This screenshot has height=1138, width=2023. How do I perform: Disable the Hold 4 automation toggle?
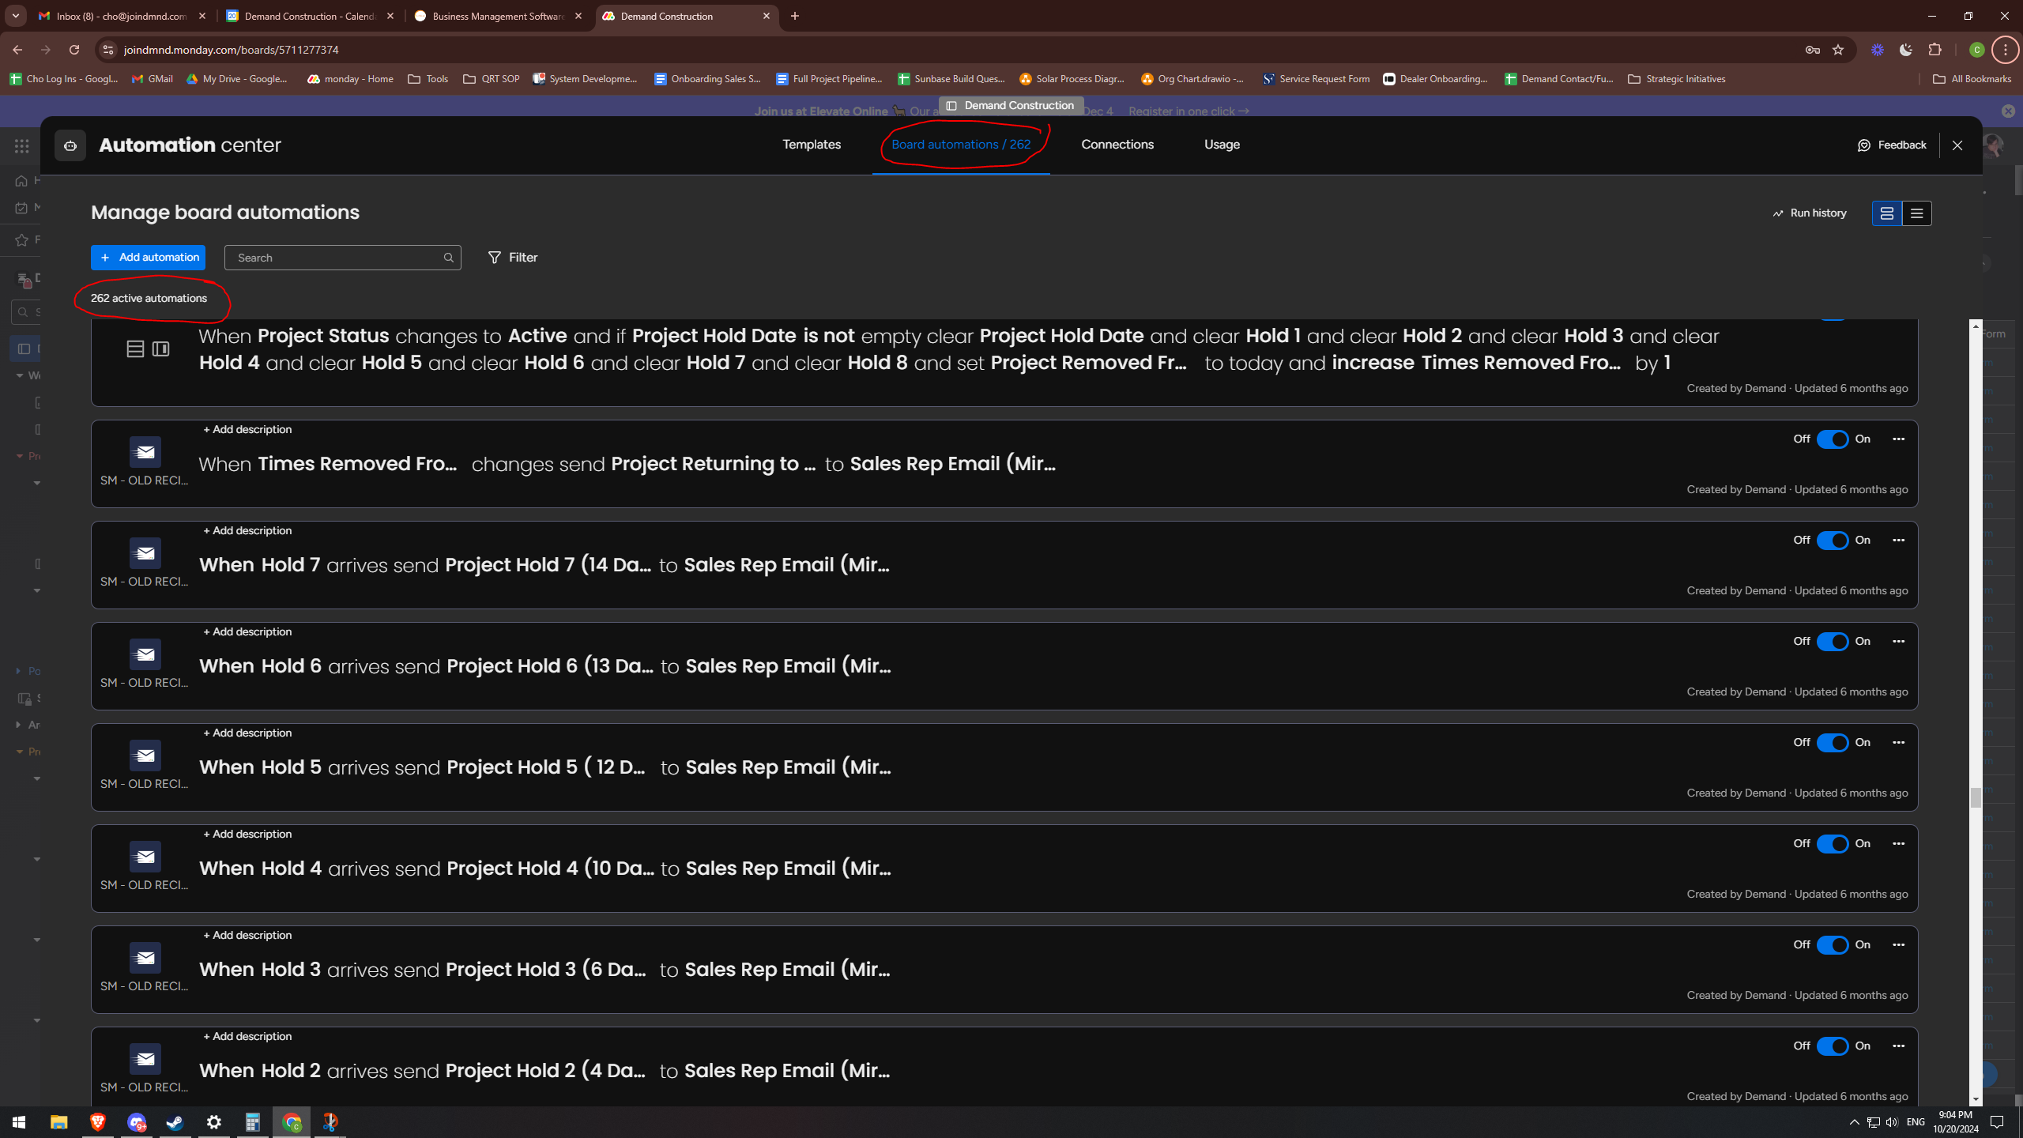tap(1832, 844)
